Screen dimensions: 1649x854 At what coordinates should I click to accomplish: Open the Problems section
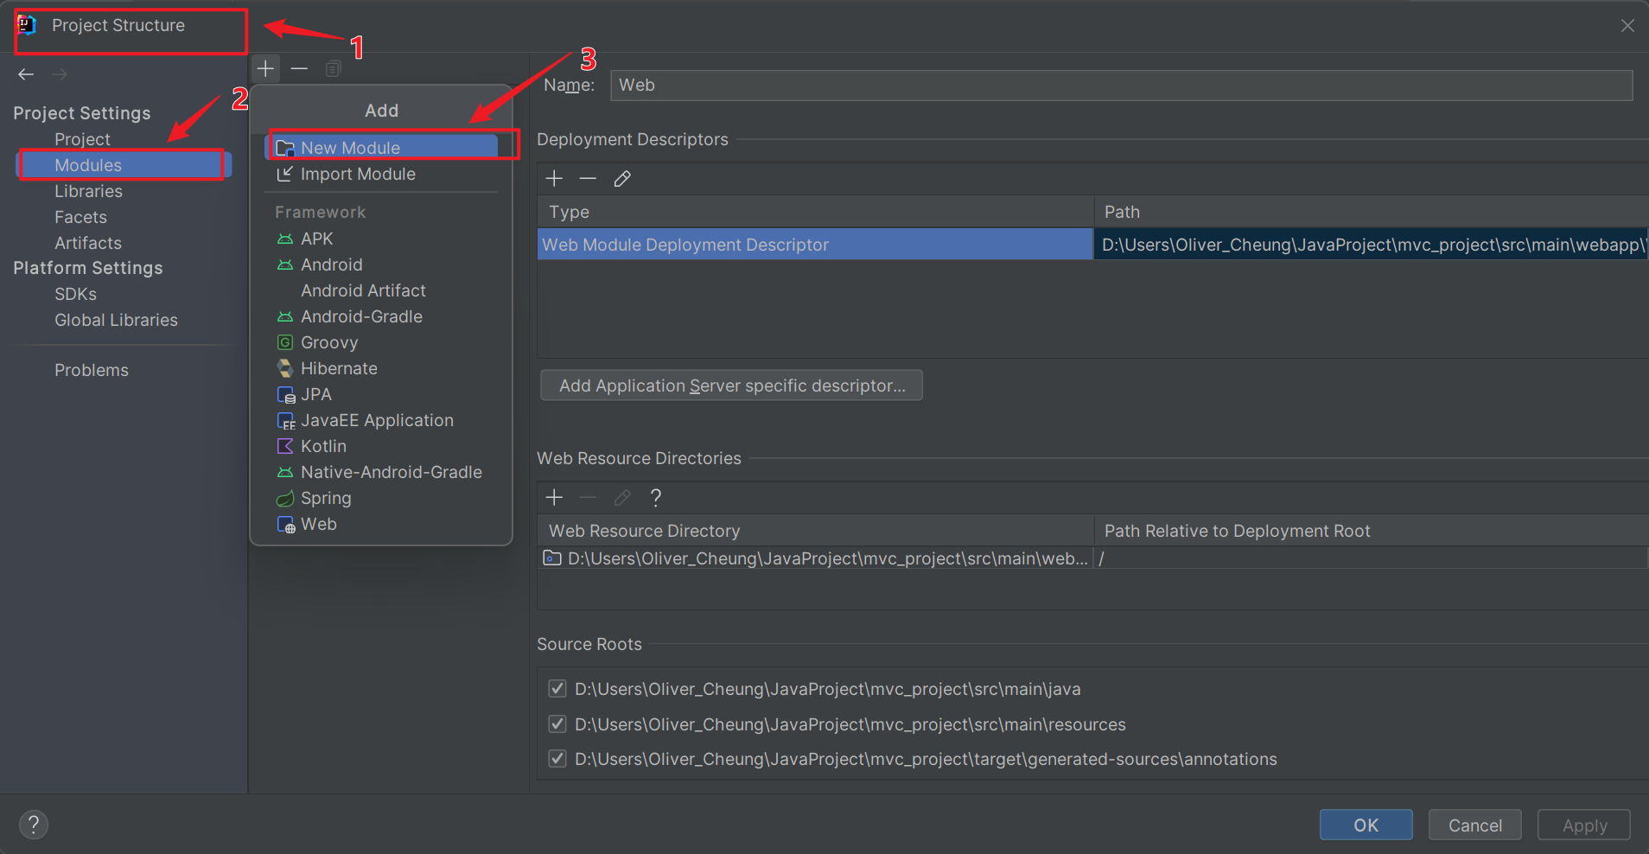point(92,370)
